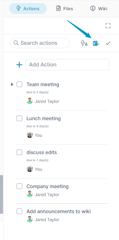Click your avatar under Lunch meeting
Viewport: 119px width, 240px height.
coord(30,135)
